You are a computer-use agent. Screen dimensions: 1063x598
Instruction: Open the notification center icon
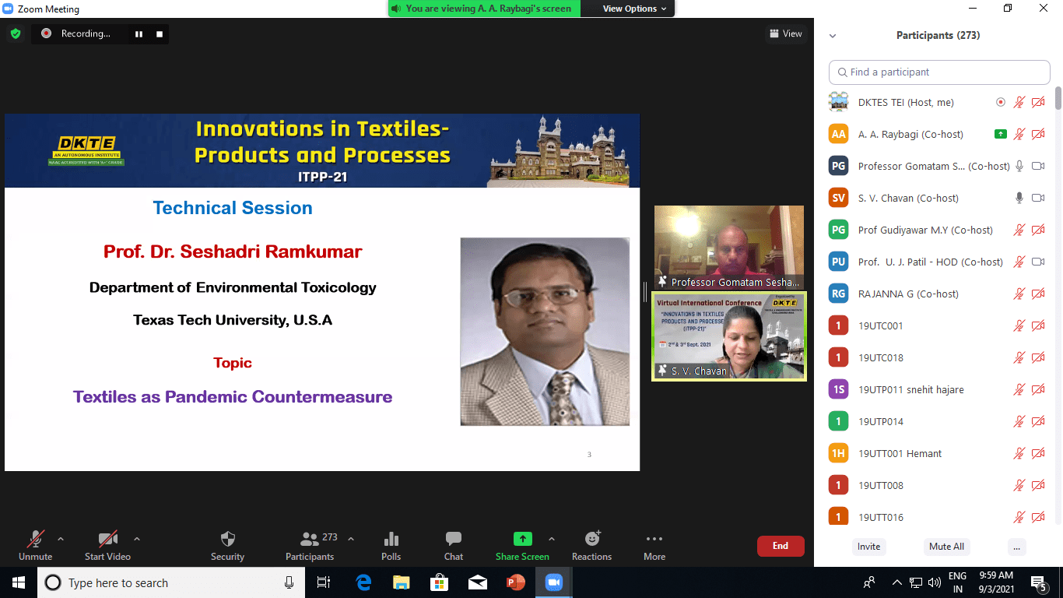click(x=1039, y=582)
